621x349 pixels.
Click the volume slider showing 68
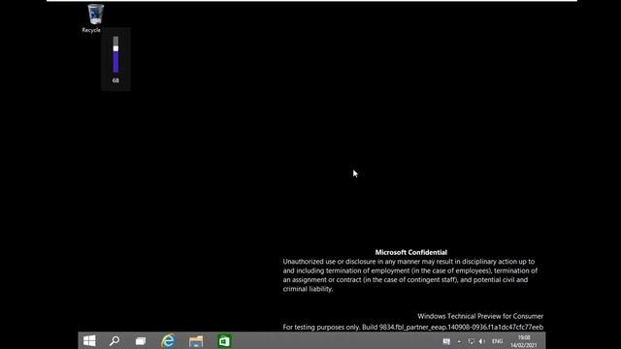click(115, 54)
